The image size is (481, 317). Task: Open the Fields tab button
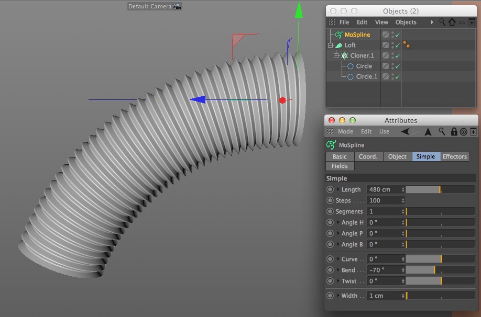[340, 166]
